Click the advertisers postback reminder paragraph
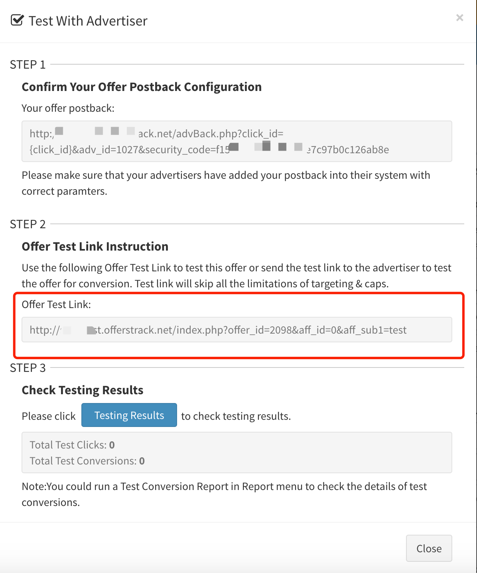The height and width of the screenshot is (573, 477). click(x=226, y=183)
